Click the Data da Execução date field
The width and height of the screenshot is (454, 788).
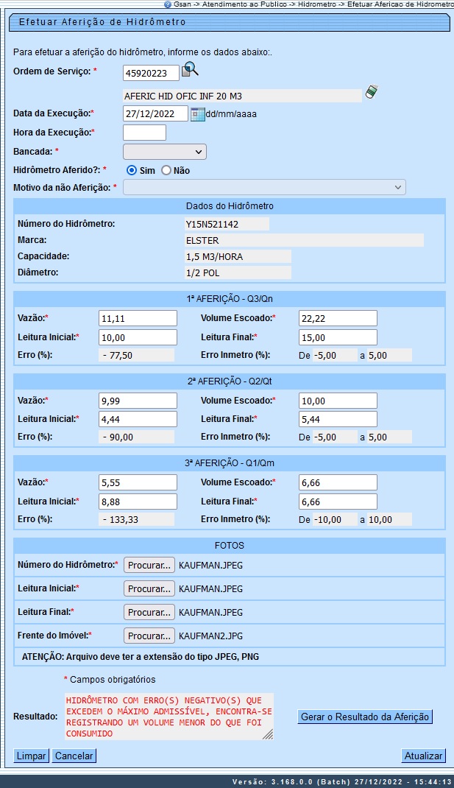155,114
